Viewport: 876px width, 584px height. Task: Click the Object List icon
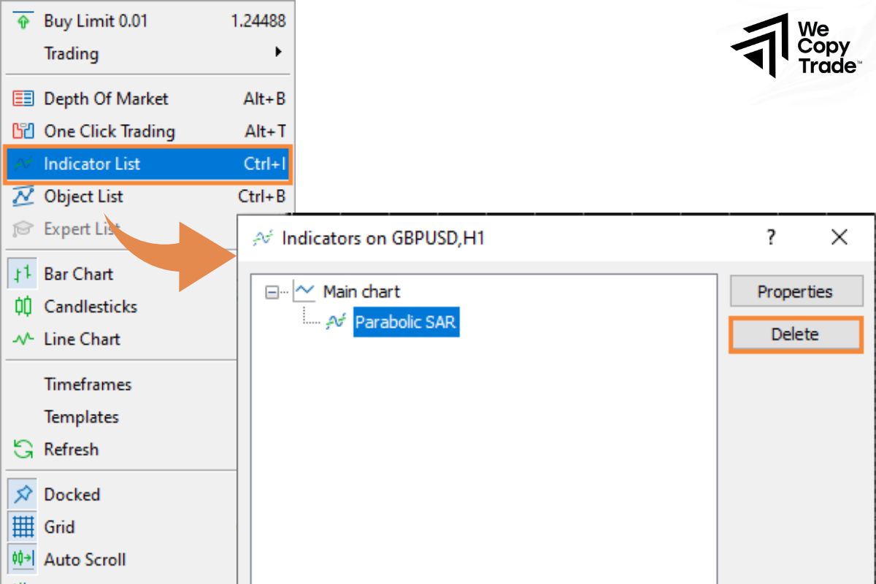(22, 196)
